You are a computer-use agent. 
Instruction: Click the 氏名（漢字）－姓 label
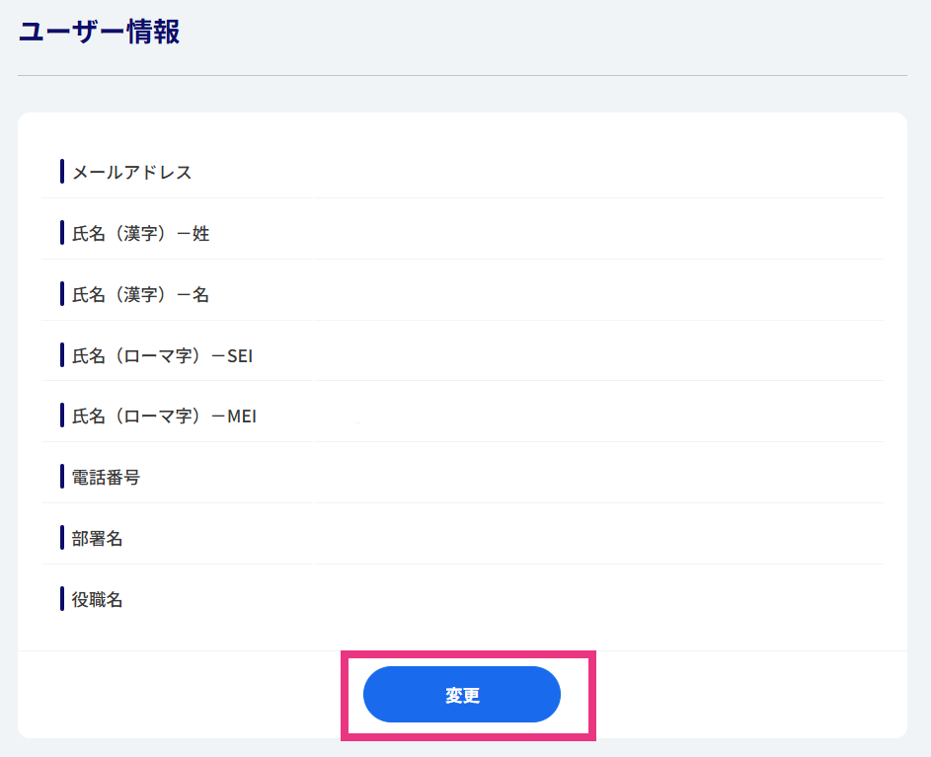coord(141,233)
